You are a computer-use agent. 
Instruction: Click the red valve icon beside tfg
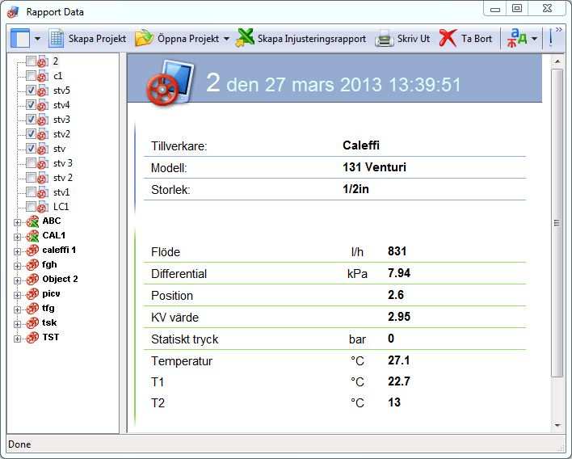click(x=32, y=309)
